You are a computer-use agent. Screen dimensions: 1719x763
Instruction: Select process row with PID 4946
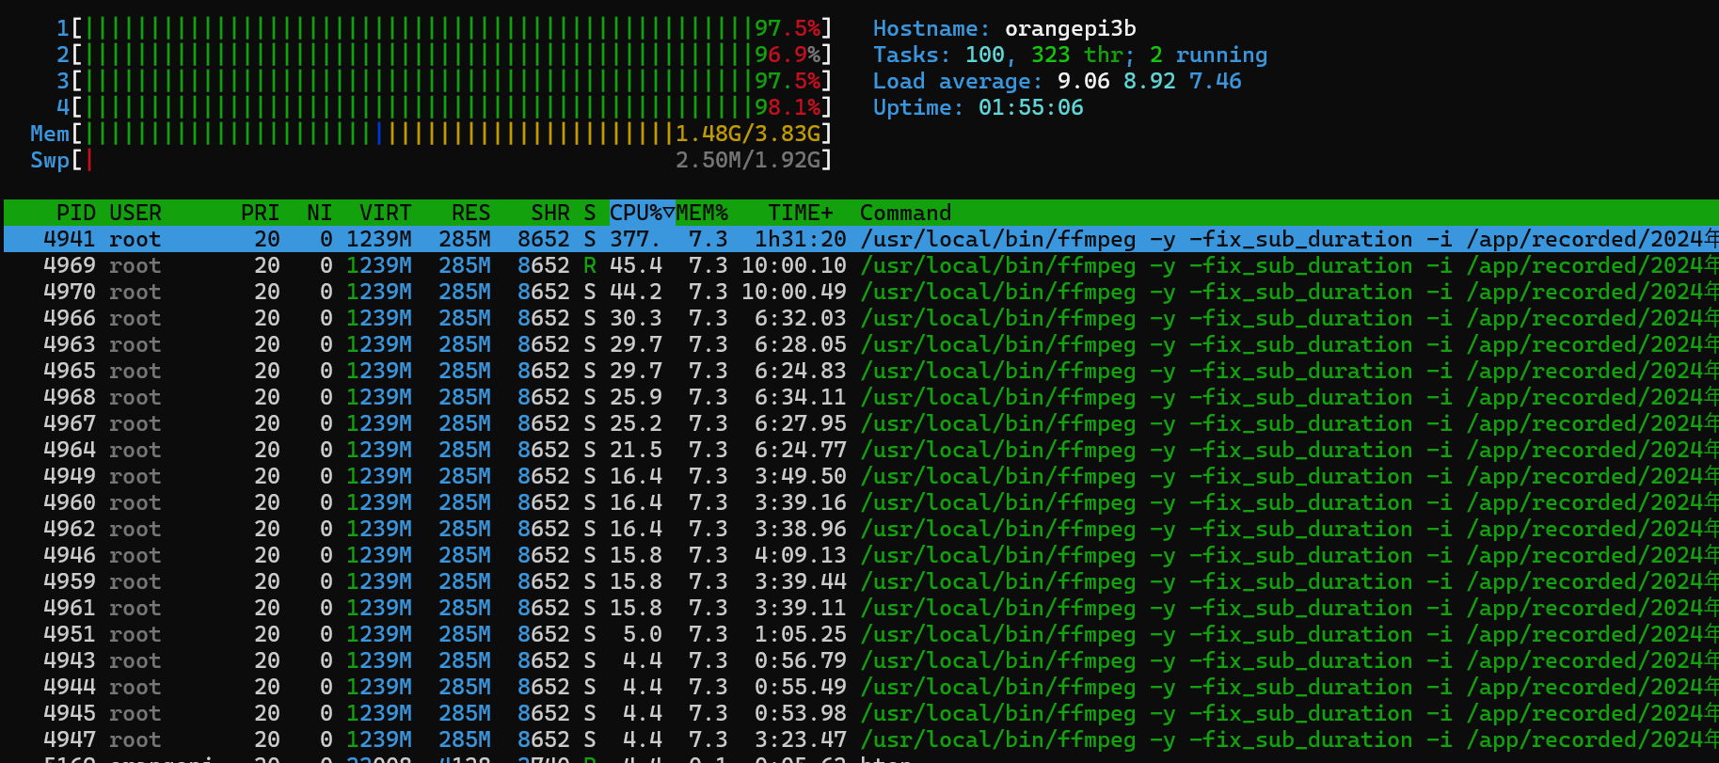[861, 555]
